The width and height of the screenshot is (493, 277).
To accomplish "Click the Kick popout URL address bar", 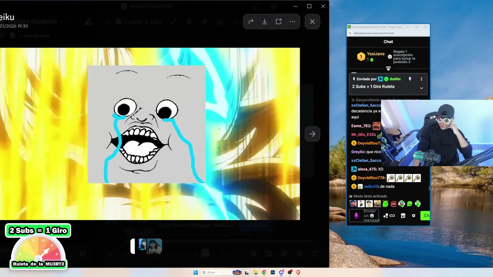I will pos(388,33).
